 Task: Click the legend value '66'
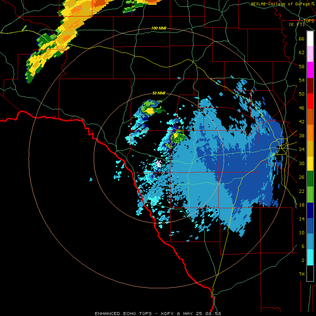click(302, 39)
